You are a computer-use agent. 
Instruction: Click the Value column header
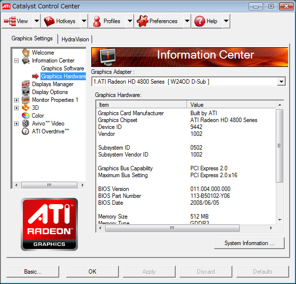(231, 105)
